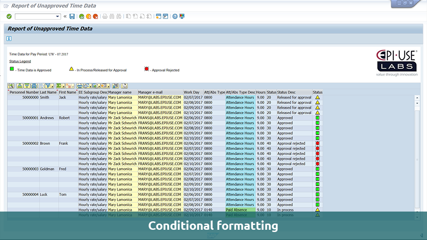Click the orange Exit arrow icon
The height and width of the screenshot is (240, 427).
coord(89,16)
